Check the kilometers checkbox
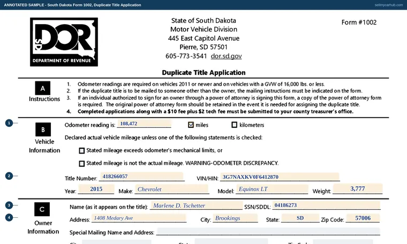Image resolution: width=407 pixels, height=244 pixels. [234, 125]
